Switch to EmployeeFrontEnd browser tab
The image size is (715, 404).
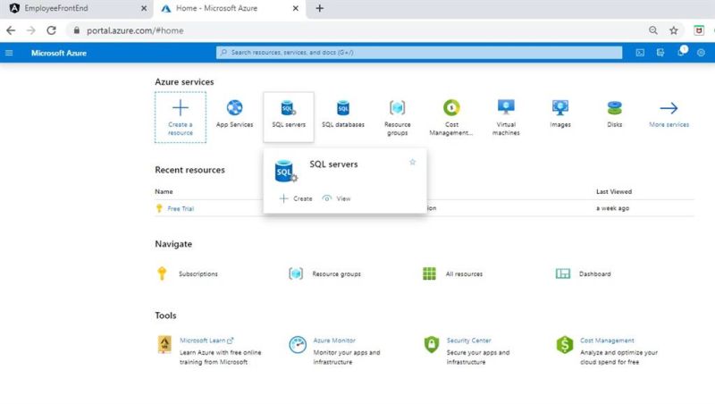pyautogui.click(x=76, y=9)
